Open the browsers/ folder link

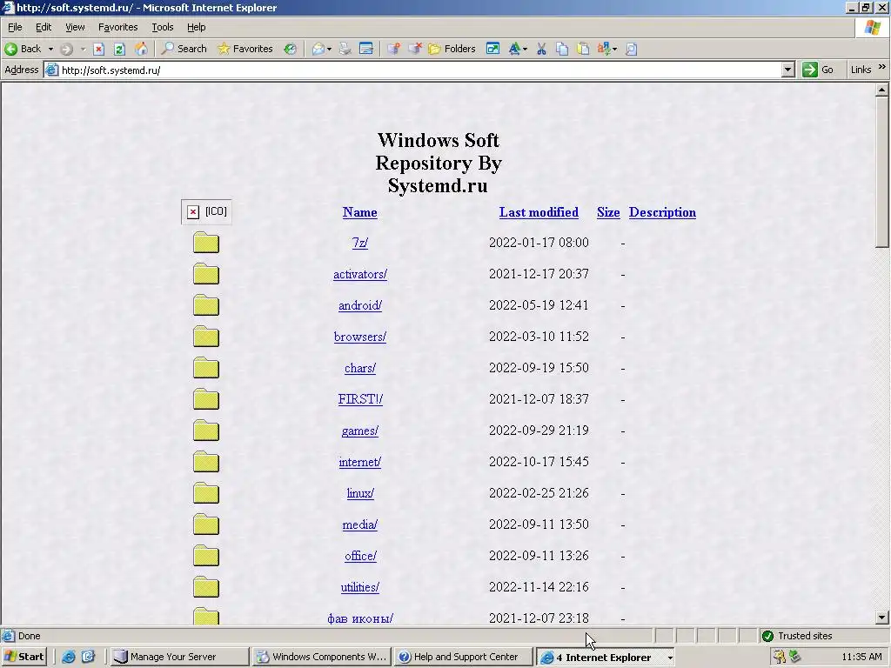[x=359, y=337]
